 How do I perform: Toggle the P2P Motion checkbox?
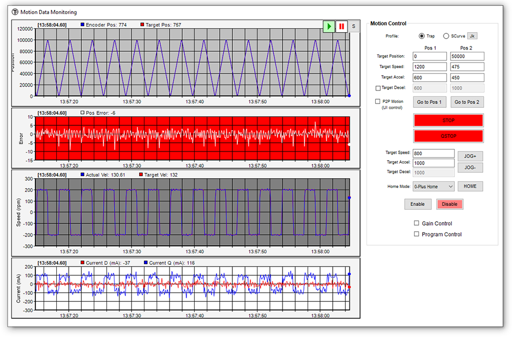[x=378, y=101]
